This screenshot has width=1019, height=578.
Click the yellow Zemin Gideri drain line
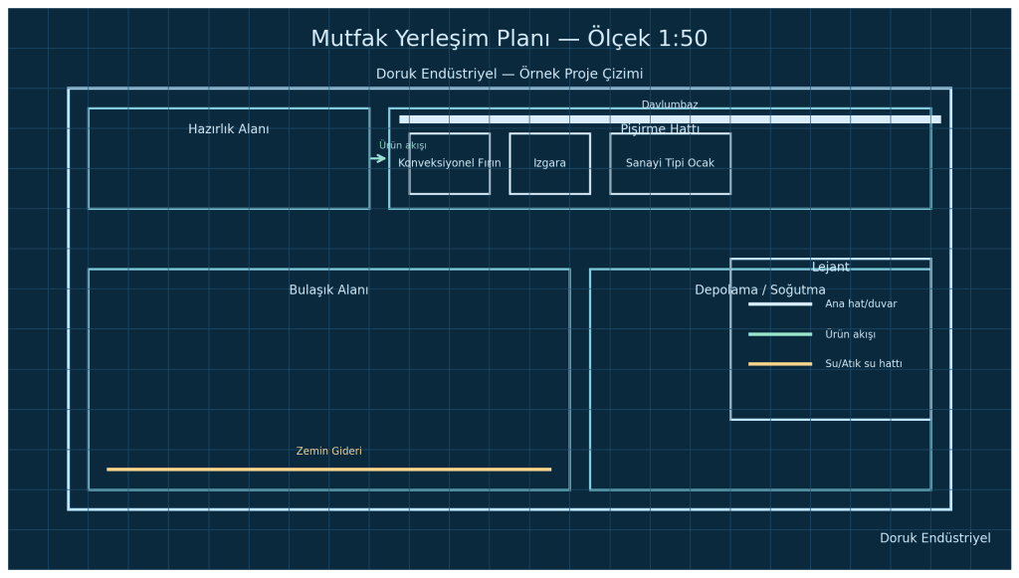[x=328, y=469]
